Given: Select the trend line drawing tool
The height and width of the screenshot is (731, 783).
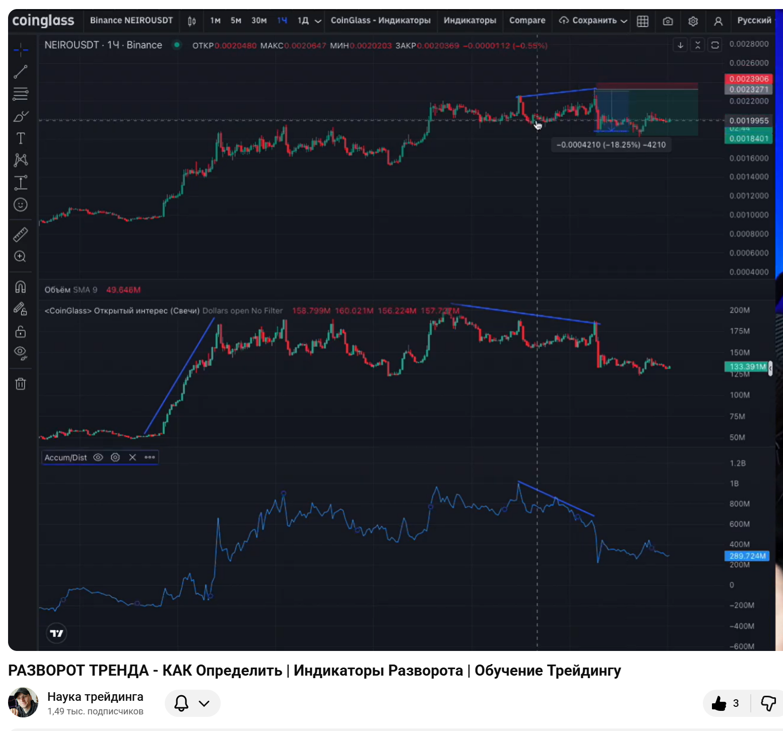Looking at the screenshot, I should [21, 72].
